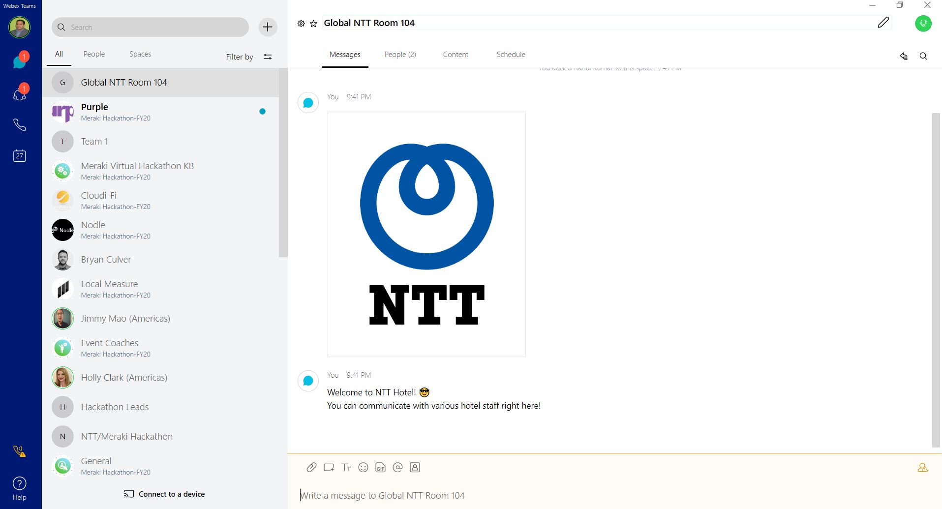Image resolution: width=942 pixels, height=509 pixels.
Task: Insert a mention with the @ icon
Action: [398, 468]
